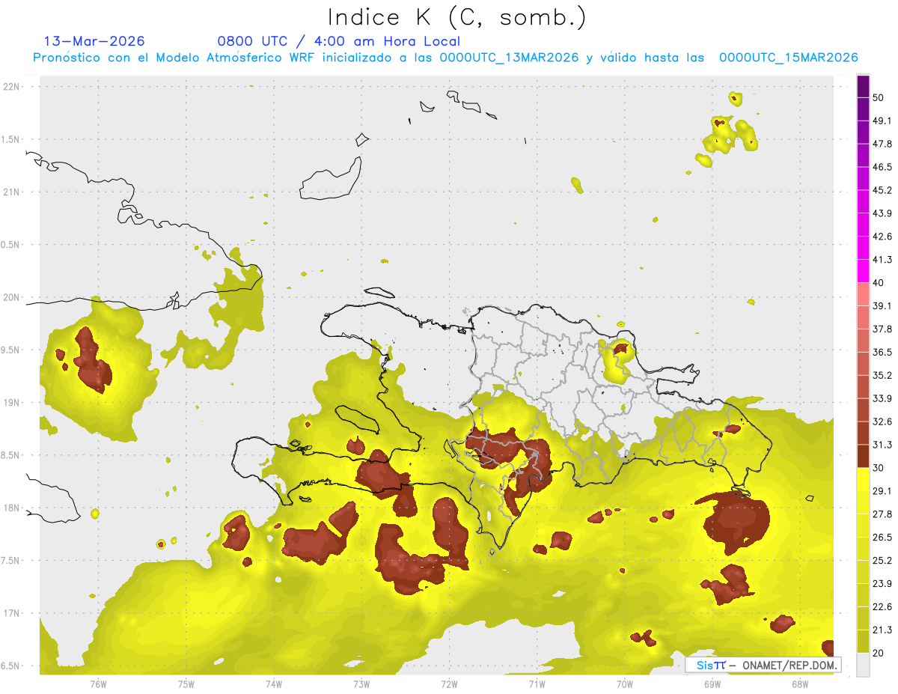Click the colorbar value "23.9"
The image size is (898, 694).
pos(882,583)
